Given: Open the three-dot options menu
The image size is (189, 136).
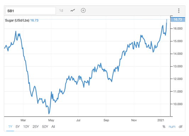Looking at the screenshot, I should pos(179,11).
